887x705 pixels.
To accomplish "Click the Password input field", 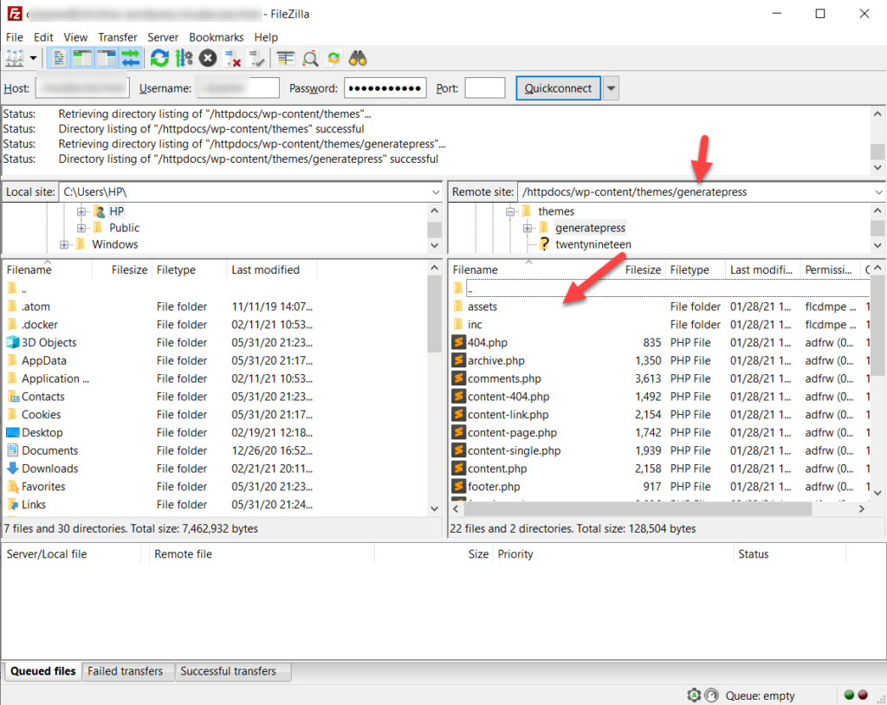I will 385,88.
